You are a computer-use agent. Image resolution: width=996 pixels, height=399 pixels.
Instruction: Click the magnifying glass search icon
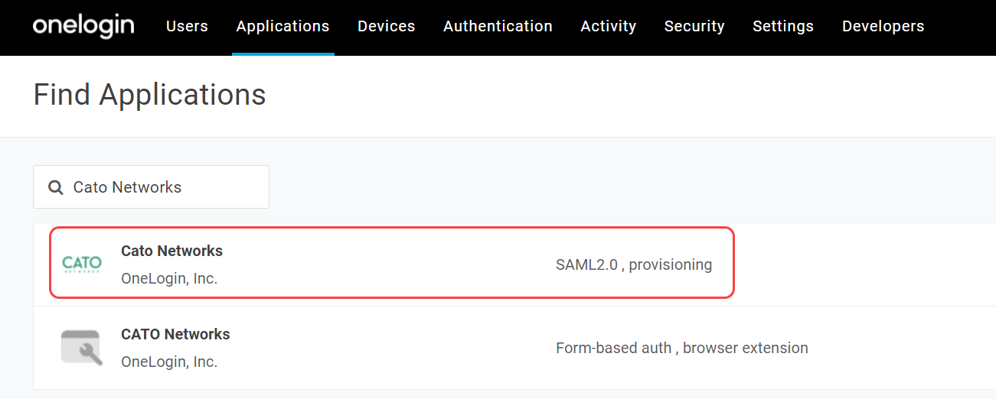55,187
